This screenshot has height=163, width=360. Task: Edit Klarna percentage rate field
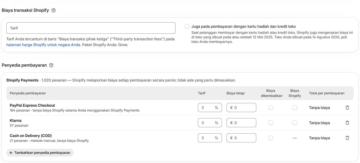click(x=210, y=123)
